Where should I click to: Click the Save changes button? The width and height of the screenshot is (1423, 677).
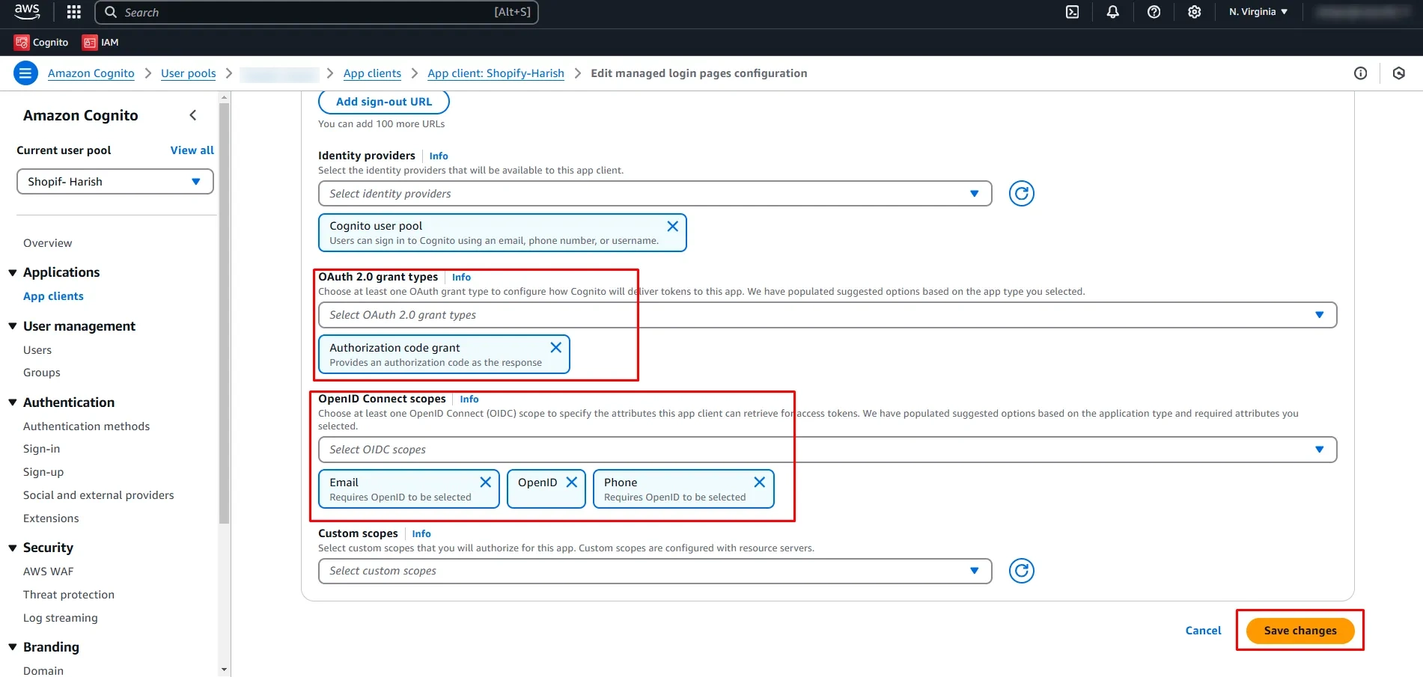point(1300,631)
